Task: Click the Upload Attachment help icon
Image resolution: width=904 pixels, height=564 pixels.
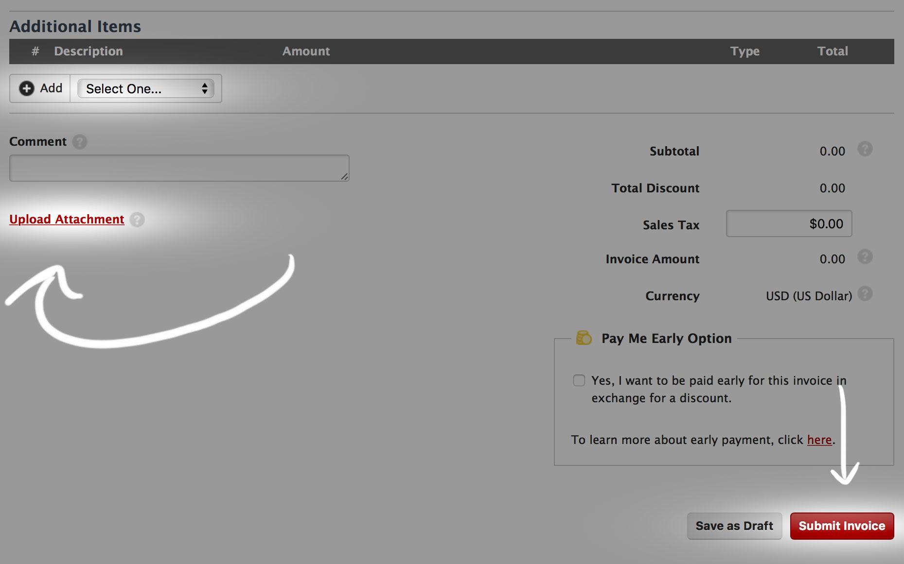Action: pyautogui.click(x=137, y=220)
